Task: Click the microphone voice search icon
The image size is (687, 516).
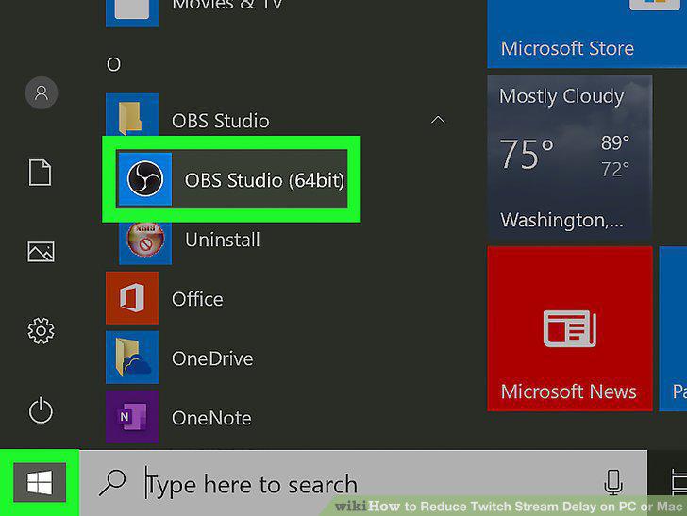Action: [613, 482]
